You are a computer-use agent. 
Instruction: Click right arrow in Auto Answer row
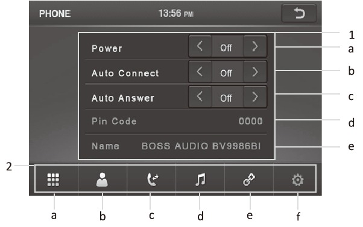point(255,96)
